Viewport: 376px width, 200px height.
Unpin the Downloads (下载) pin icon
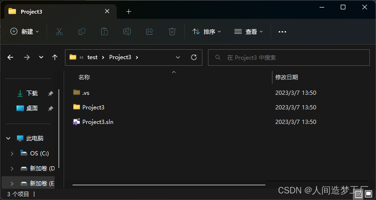(x=51, y=93)
